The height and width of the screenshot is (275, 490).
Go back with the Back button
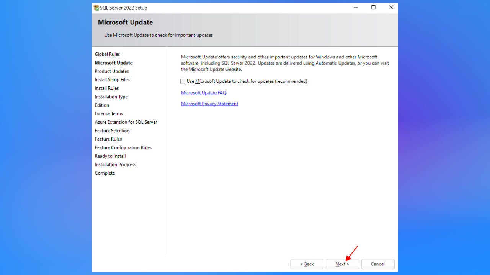click(307, 264)
